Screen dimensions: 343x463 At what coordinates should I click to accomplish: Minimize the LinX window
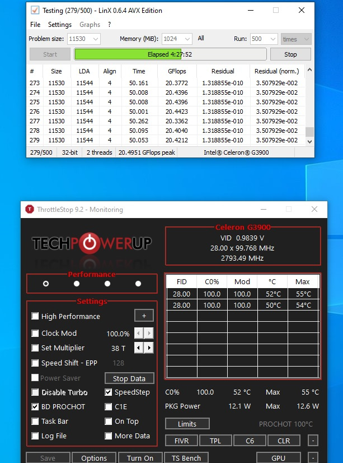click(251, 10)
